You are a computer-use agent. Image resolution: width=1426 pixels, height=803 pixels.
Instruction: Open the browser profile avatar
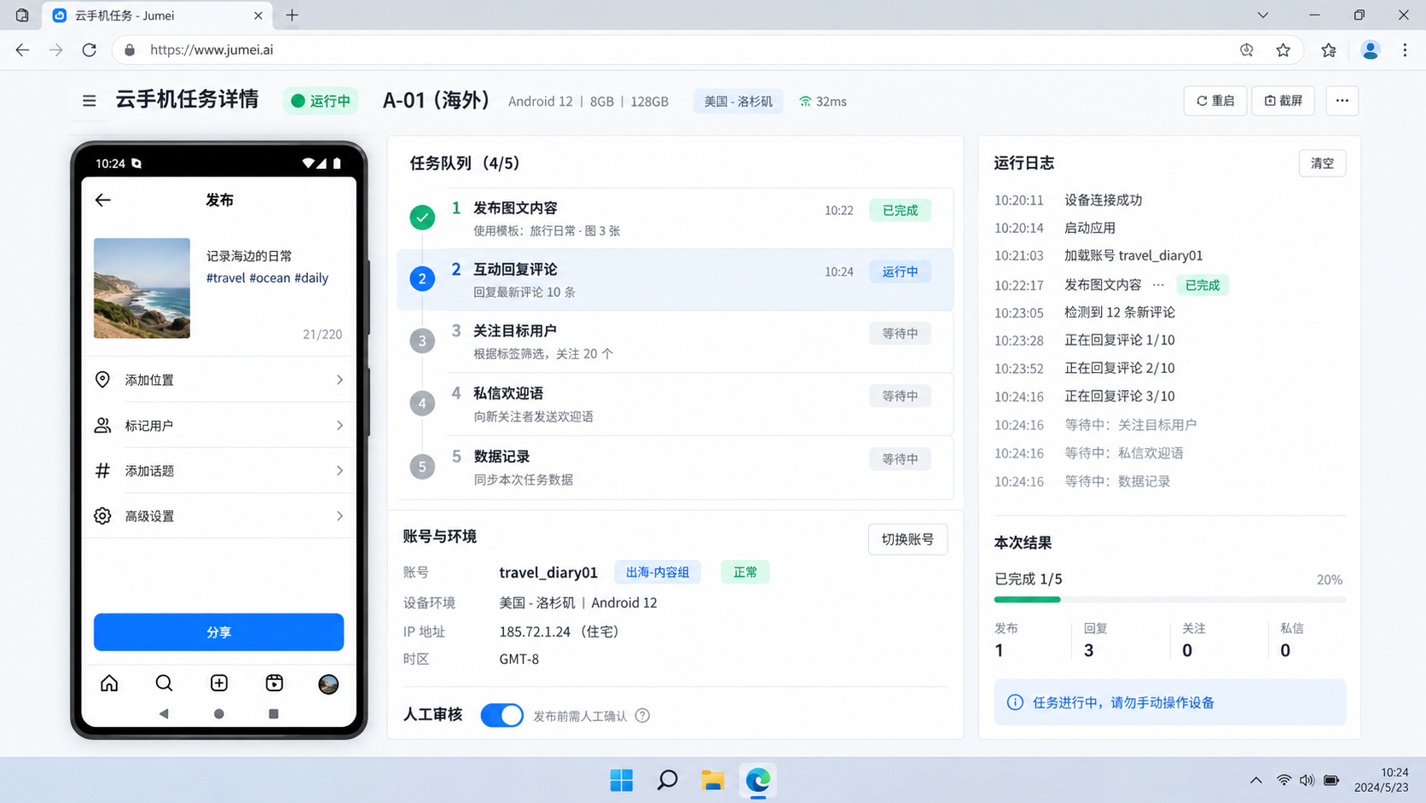(x=1371, y=50)
